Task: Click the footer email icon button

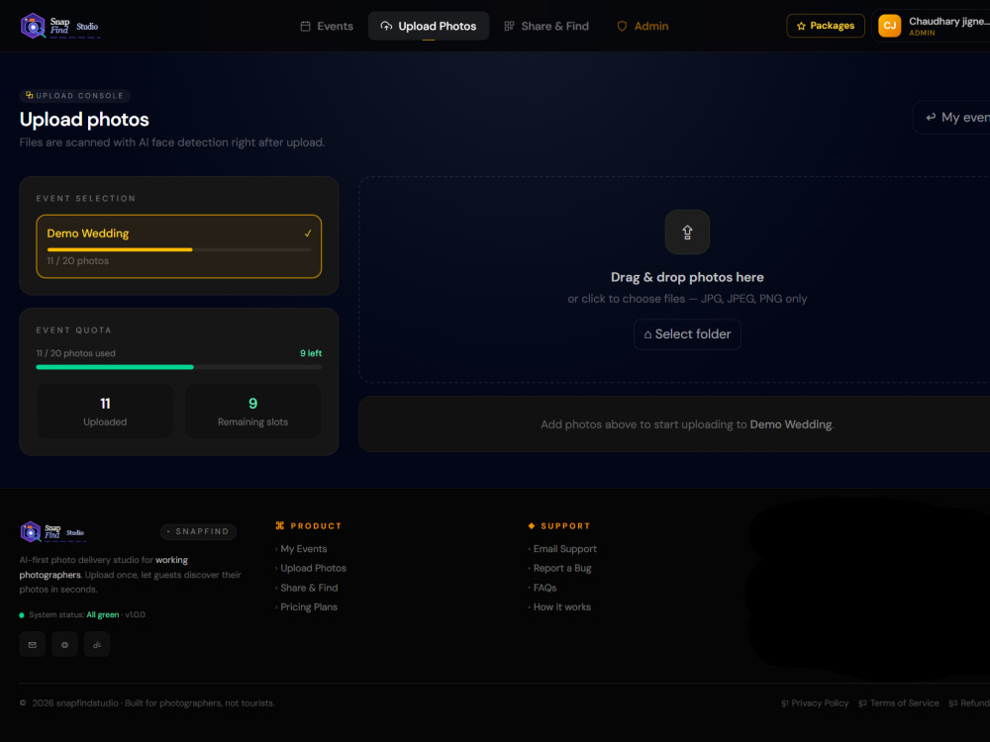Action: [33, 644]
